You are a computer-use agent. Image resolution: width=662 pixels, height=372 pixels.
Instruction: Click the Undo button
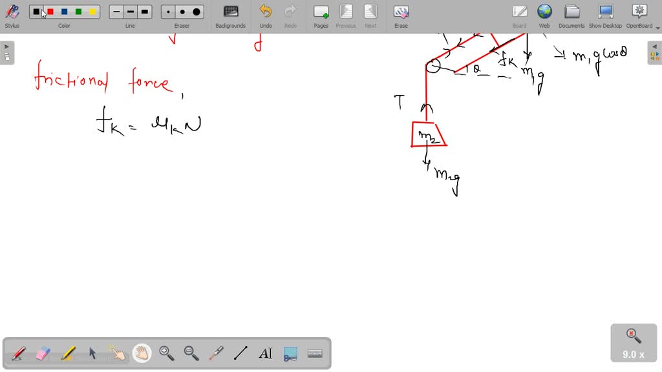[266, 15]
